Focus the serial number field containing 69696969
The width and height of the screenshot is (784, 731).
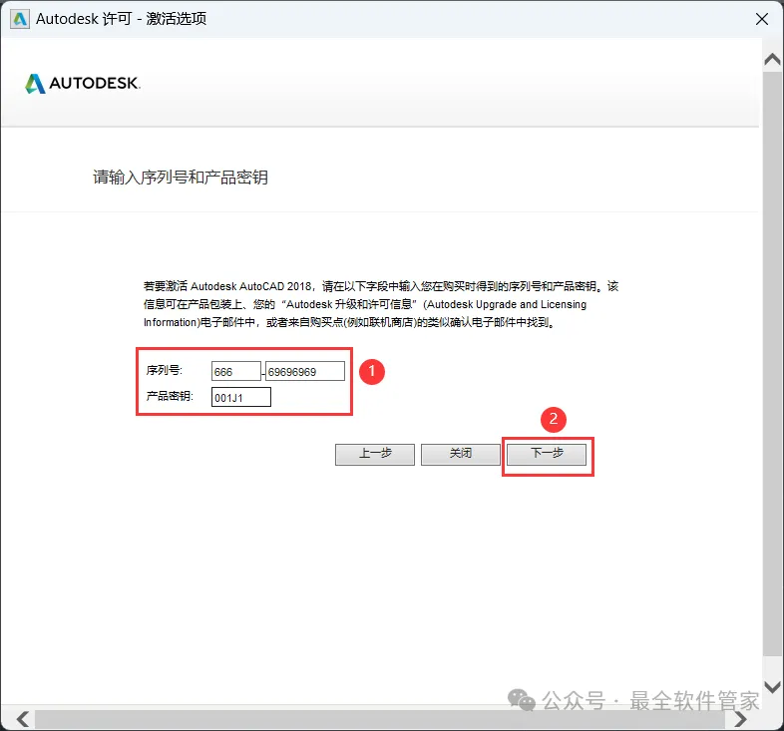coord(305,372)
